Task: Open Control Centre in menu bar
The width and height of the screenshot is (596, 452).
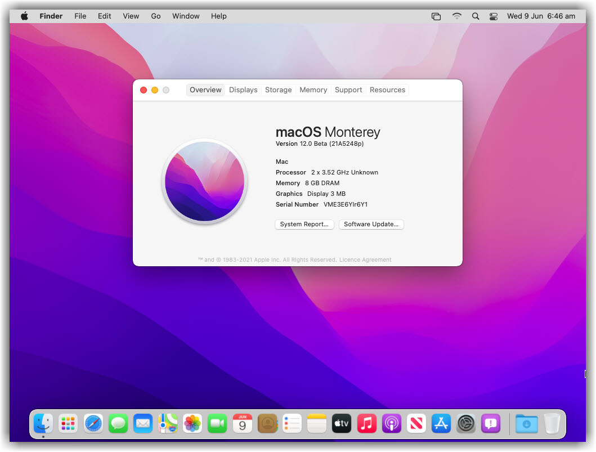Action: click(x=494, y=16)
